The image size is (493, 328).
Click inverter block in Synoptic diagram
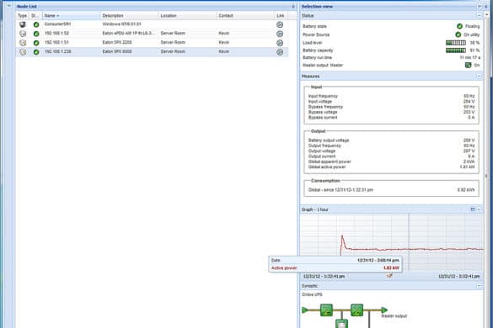[x=356, y=310]
